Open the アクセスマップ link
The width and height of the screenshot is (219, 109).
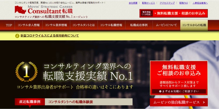(167, 3)
